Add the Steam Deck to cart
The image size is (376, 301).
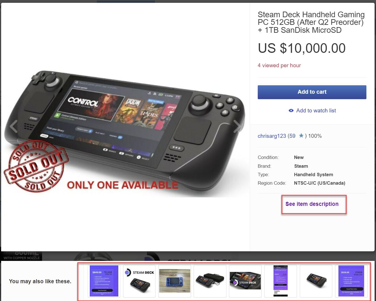[x=312, y=92]
